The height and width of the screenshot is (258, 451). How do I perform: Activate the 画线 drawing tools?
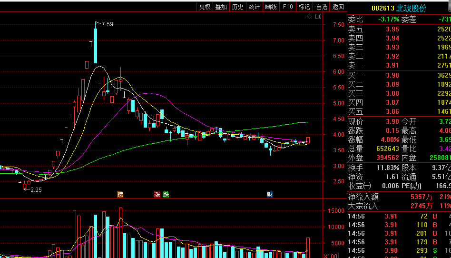pos(271,7)
